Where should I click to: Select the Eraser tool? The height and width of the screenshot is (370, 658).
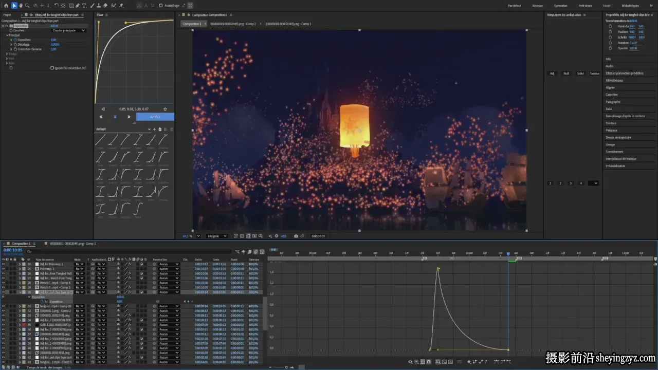(105, 6)
